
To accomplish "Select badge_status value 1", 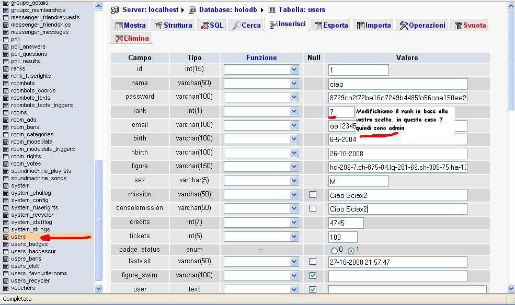I will pos(351,251).
